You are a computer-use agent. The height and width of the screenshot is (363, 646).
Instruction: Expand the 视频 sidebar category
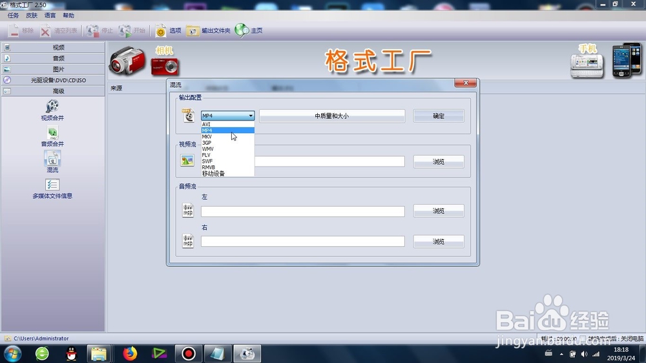(x=53, y=47)
